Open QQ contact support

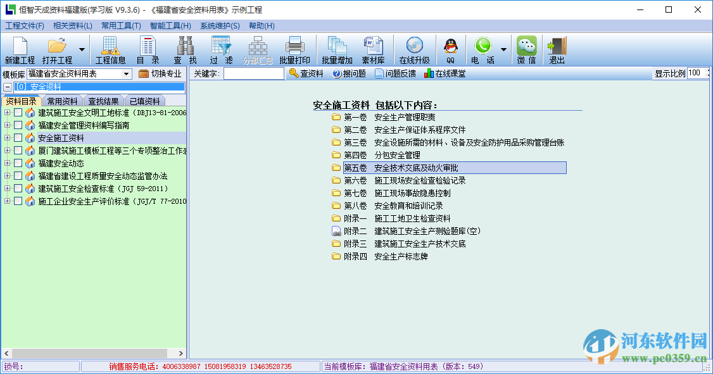click(450, 49)
